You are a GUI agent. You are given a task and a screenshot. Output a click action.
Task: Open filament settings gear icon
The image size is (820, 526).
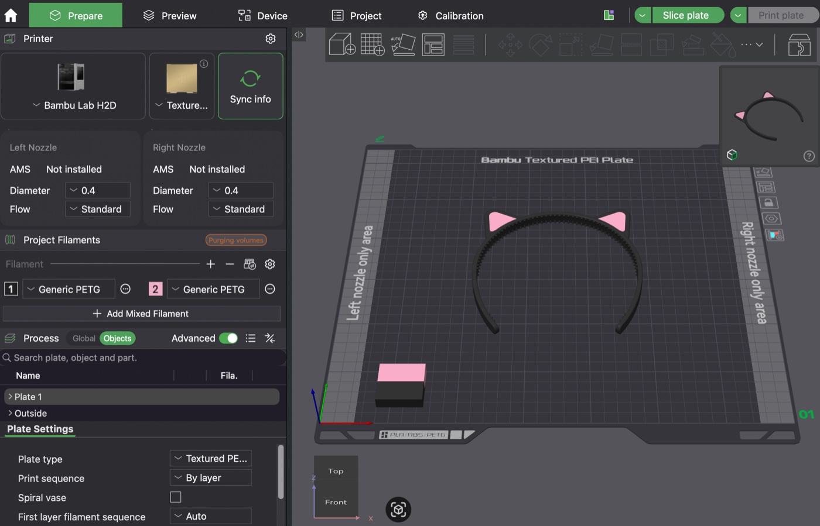(x=270, y=264)
